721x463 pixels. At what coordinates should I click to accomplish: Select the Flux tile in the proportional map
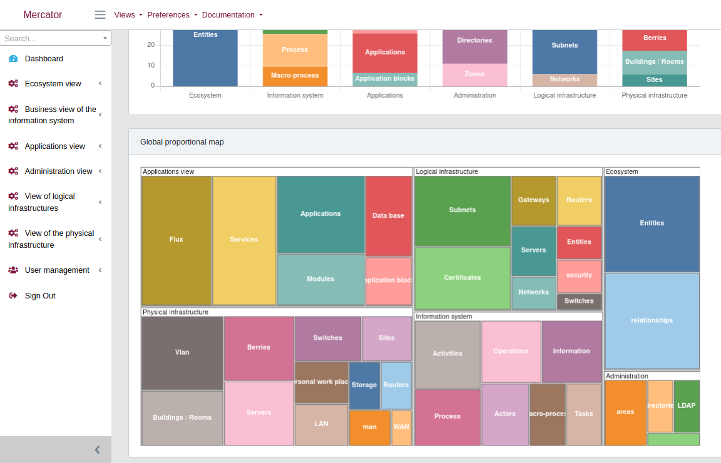[x=176, y=238]
